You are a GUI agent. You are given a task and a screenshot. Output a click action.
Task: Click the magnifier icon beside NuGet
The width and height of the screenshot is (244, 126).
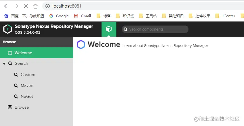(x=16, y=96)
